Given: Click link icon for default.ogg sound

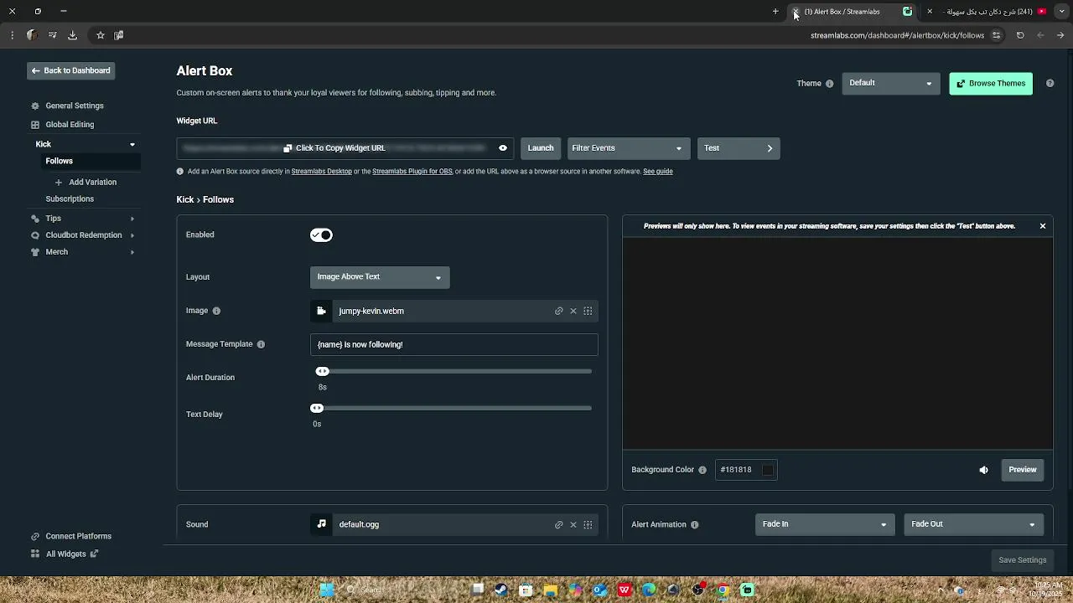Looking at the screenshot, I should point(559,525).
